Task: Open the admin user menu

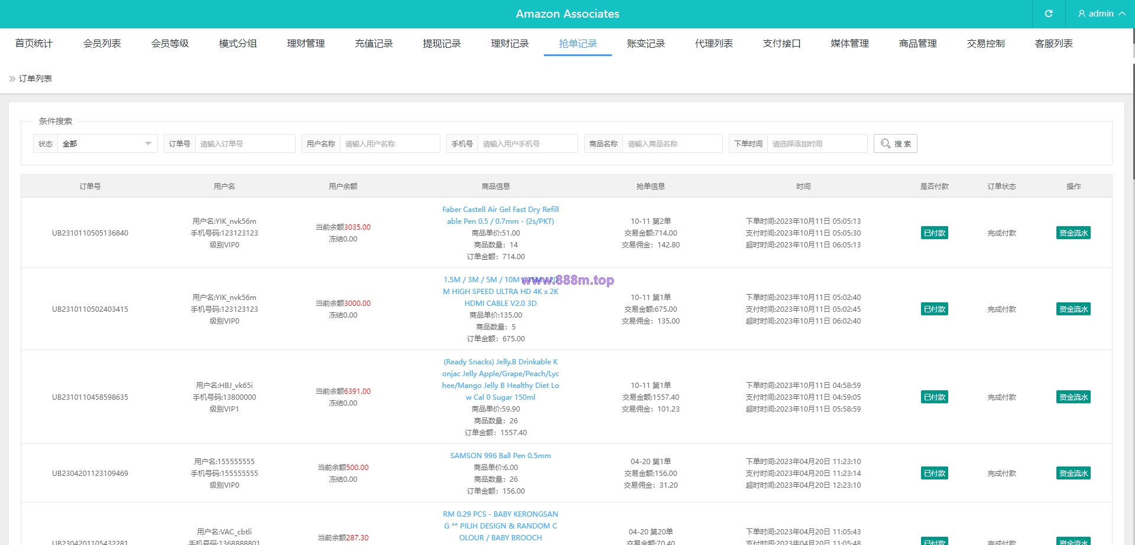Action: 1101,14
